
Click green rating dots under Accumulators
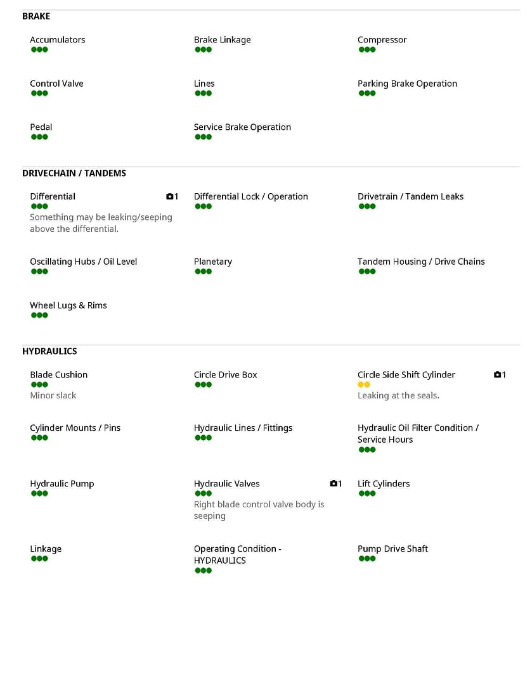click(x=39, y=50)
